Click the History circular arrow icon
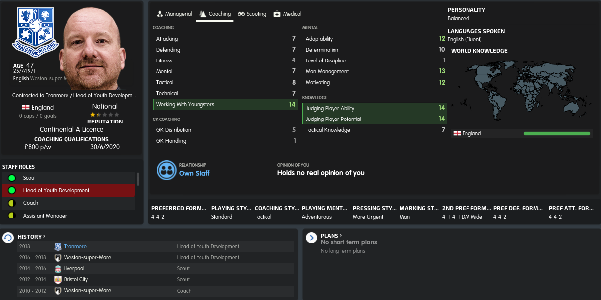This screenshot has width=601, height=300. click(x=8, y=238)
